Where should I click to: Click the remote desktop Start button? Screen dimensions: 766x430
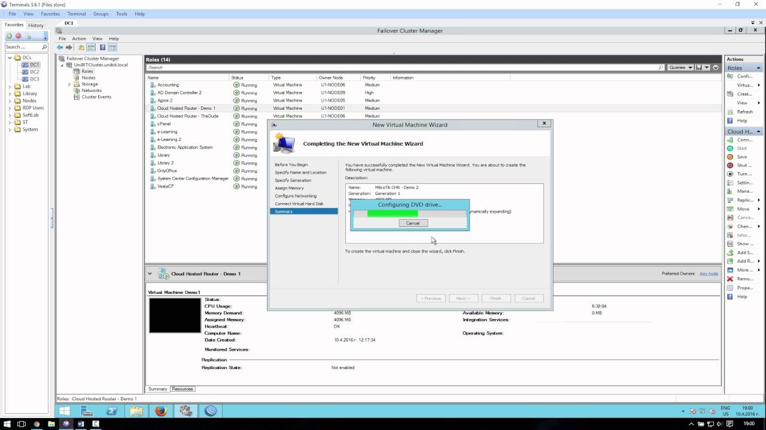(65, 411)
